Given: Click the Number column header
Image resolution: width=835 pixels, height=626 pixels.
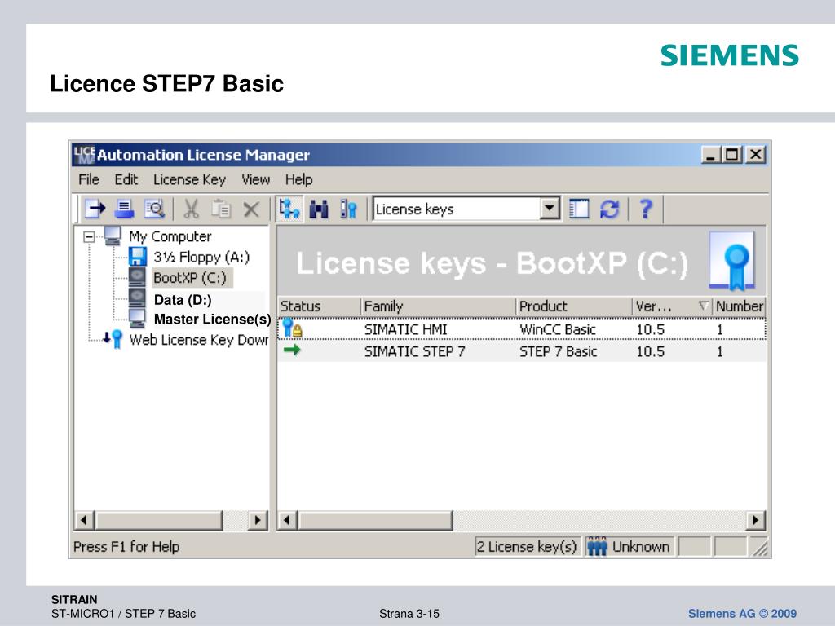Looking at the screenshot, I should (x=739, y=306).
